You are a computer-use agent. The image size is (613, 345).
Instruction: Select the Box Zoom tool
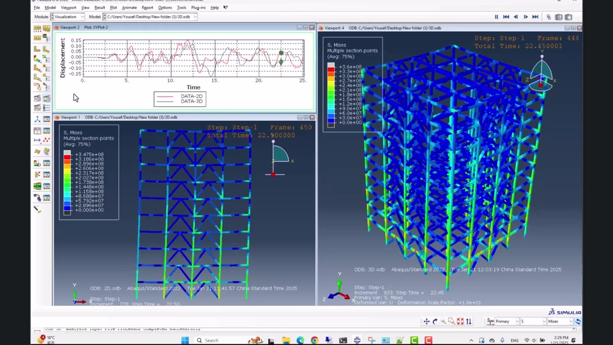451,321
